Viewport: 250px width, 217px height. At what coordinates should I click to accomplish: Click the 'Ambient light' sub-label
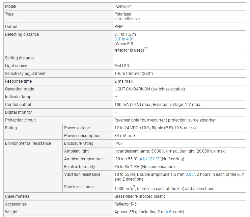pos(76,151)
